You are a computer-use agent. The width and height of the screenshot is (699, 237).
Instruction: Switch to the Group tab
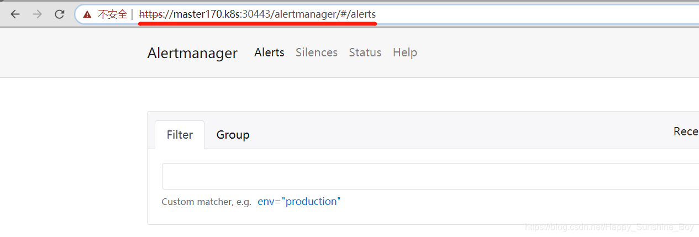point(233,135)
